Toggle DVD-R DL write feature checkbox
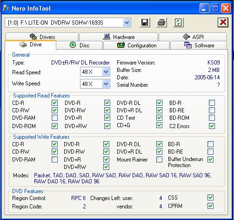The image size is (234, 220). coord(159,144)
